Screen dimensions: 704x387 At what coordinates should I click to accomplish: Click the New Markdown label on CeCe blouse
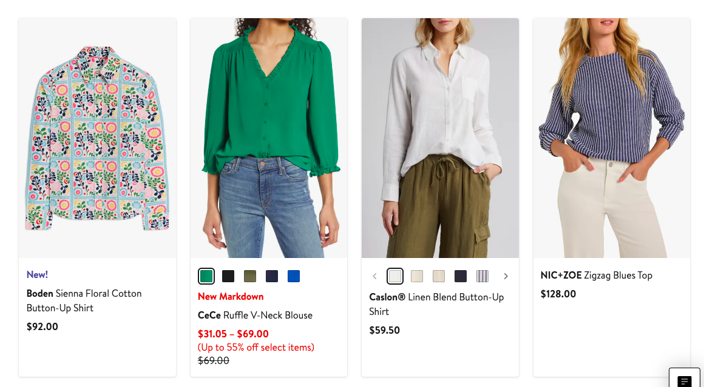(x=231, y=296)
